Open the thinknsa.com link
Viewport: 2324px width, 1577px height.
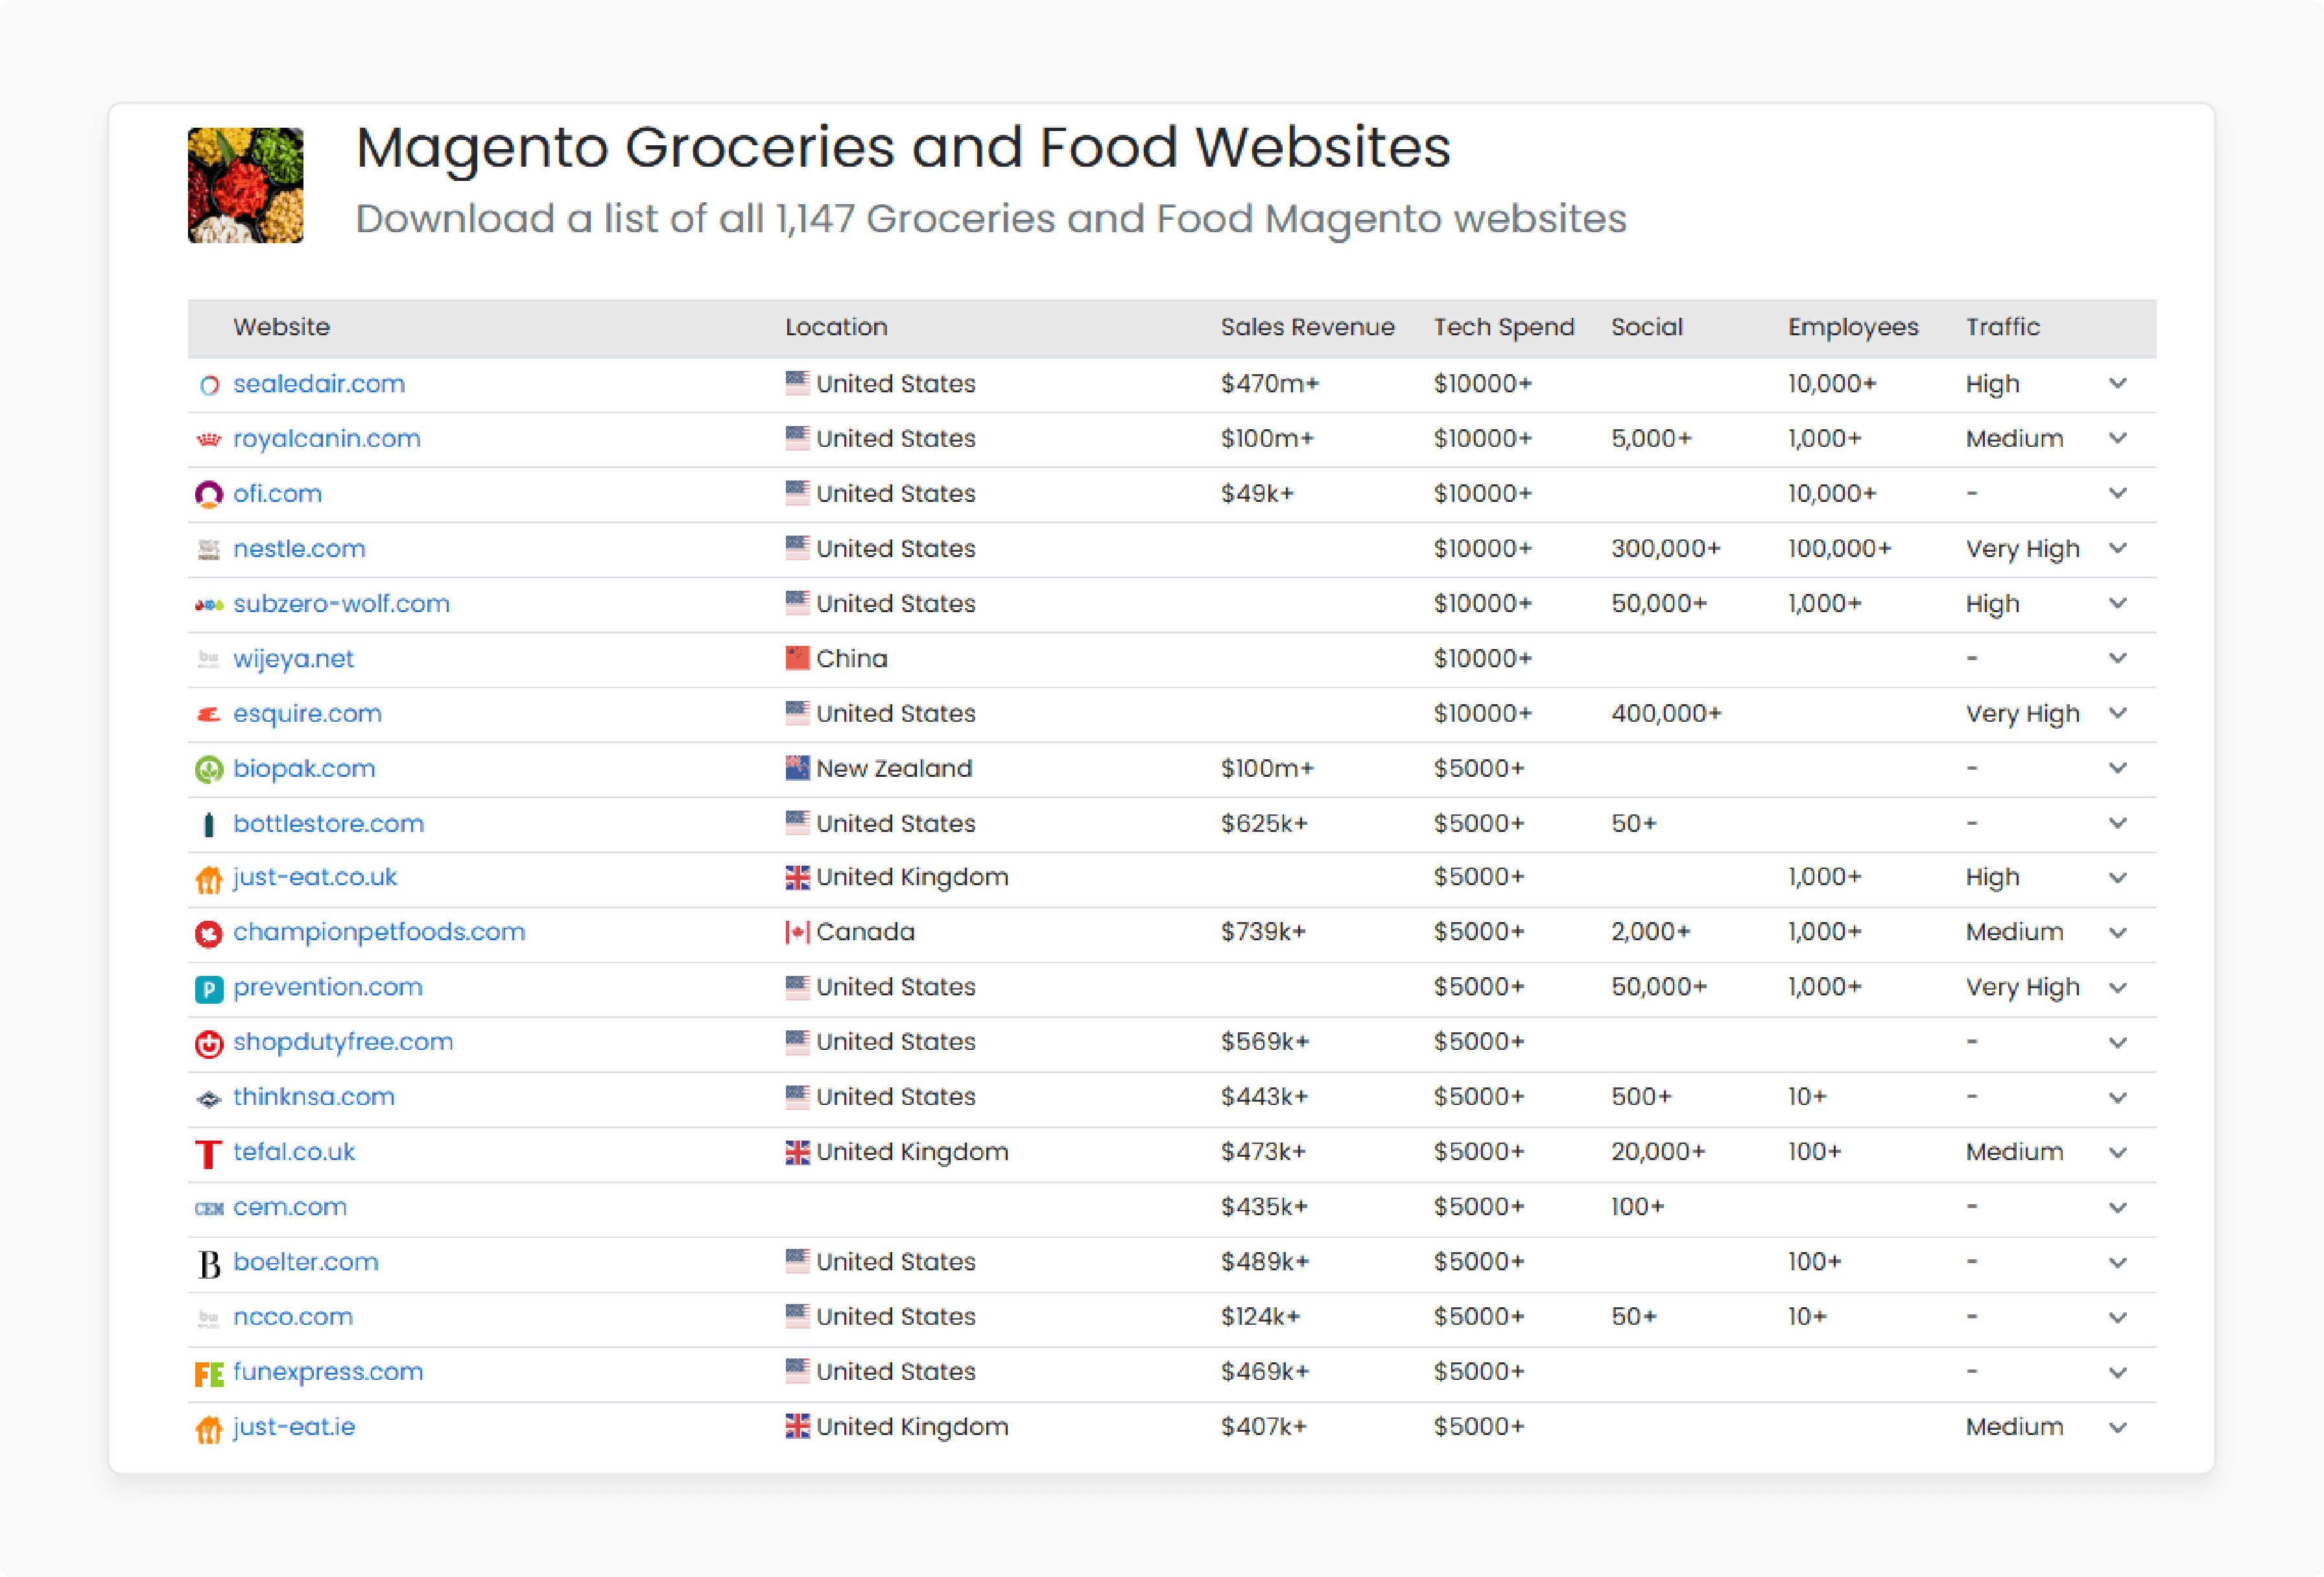point(314,1097)
